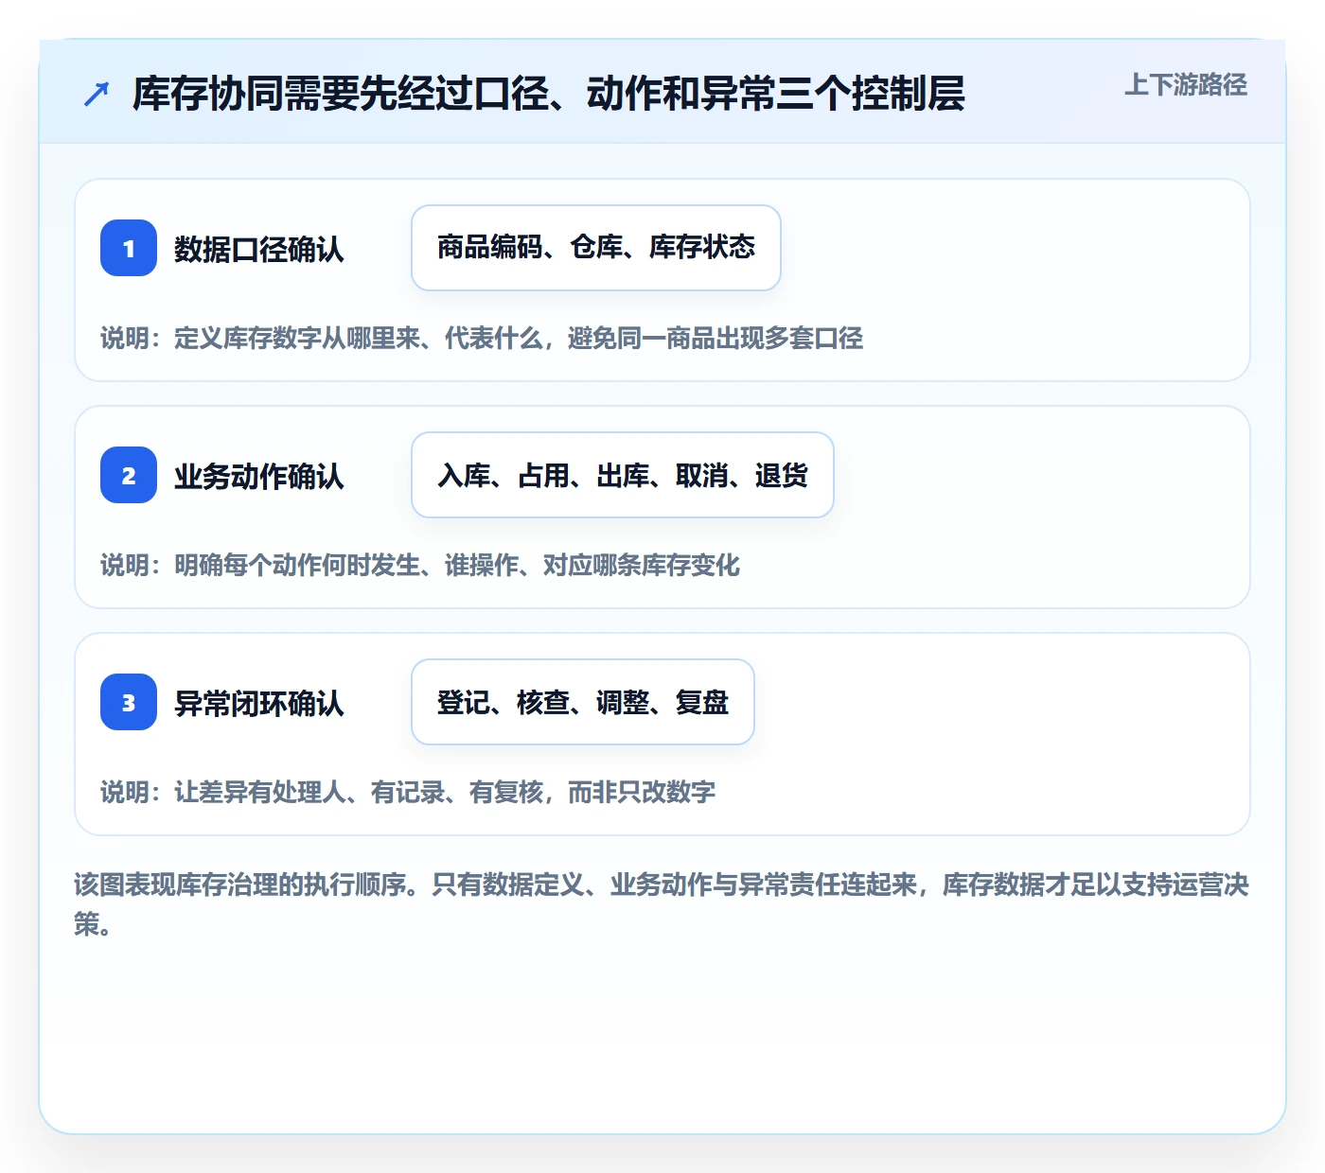The image size is (1325, 1173).
Task: Click the heading 异常闭环确认
Action: coord(259,703)
